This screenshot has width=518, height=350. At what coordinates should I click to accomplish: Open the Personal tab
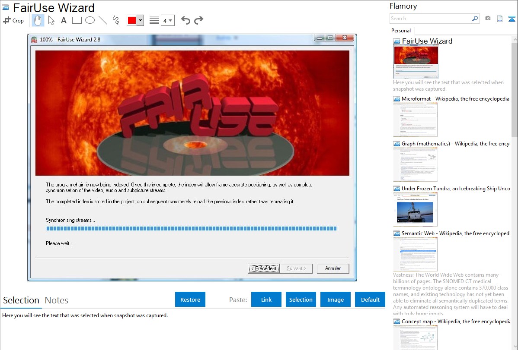click(x=401, y=31)
